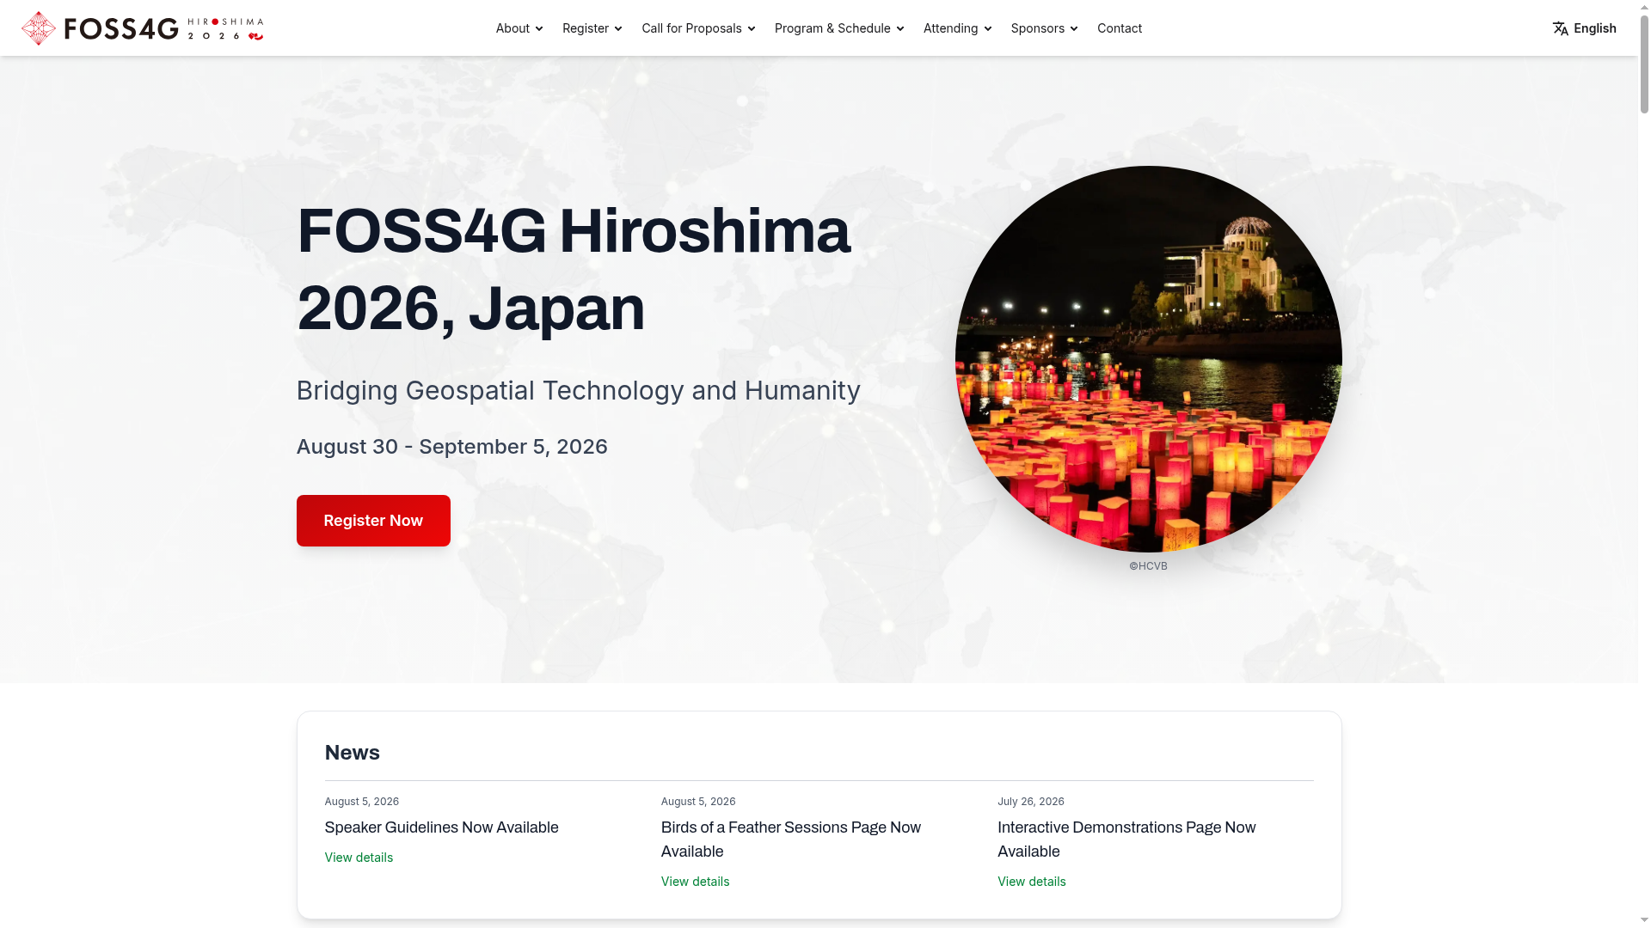Click the scrollbar down arrow
Screen dimensions: 1651x928
point(1644,921)
